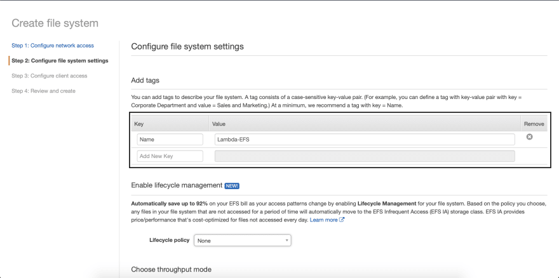Click the NEW! badge beside lifecycle management
The height and width of the screenshot is (278, 559).
coord(232,186)
